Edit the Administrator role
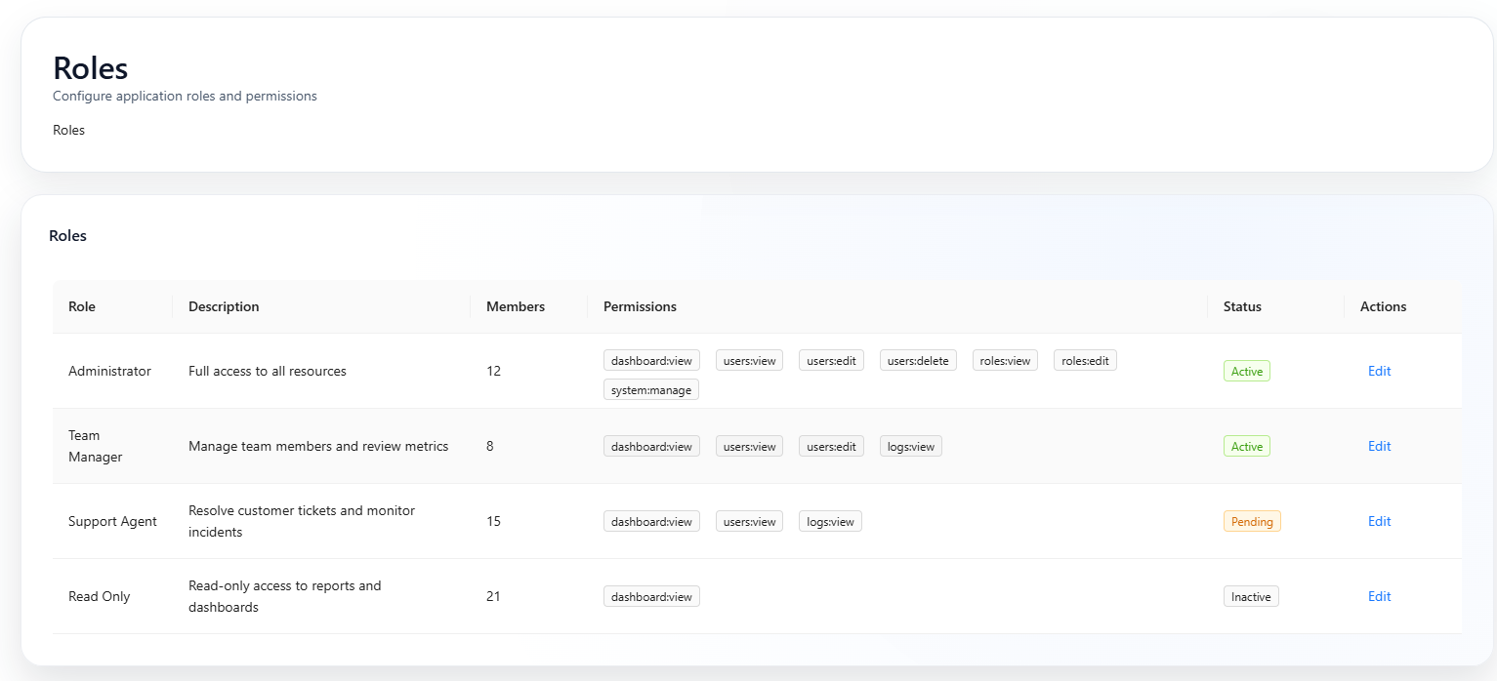Screen dimensions: 1497x681 (x=1379, y=371)
